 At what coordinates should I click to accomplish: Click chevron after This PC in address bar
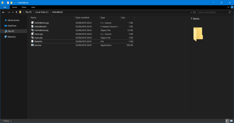[34, 12]
